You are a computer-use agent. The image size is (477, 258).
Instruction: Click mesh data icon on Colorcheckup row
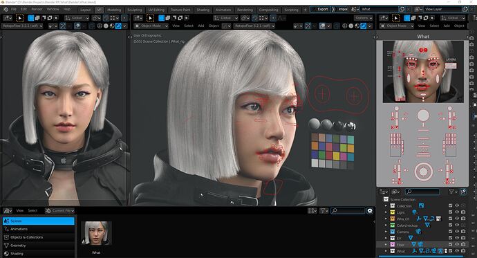[x=427, y=225]
